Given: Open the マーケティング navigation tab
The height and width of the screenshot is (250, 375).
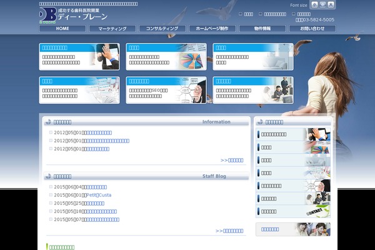Looking at the screenshot, I should coord(112,29).
